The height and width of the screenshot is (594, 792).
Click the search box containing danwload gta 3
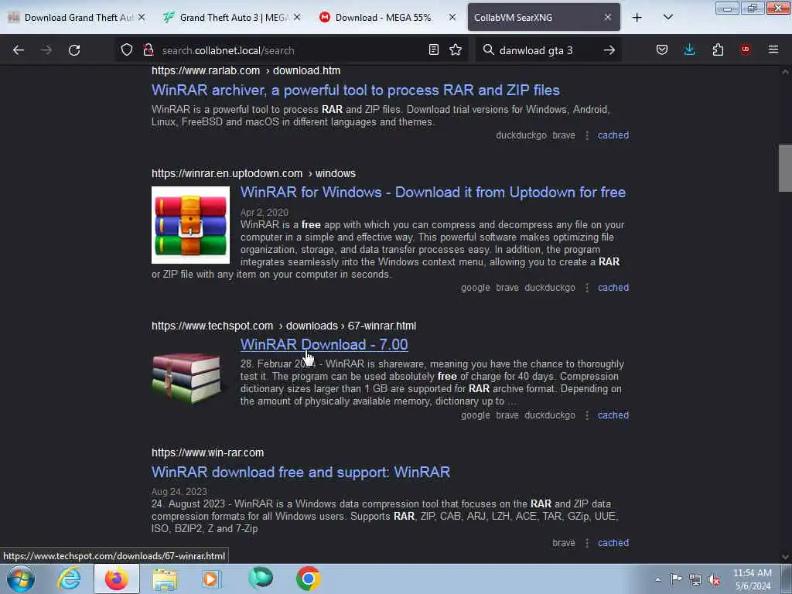[548, 50]
